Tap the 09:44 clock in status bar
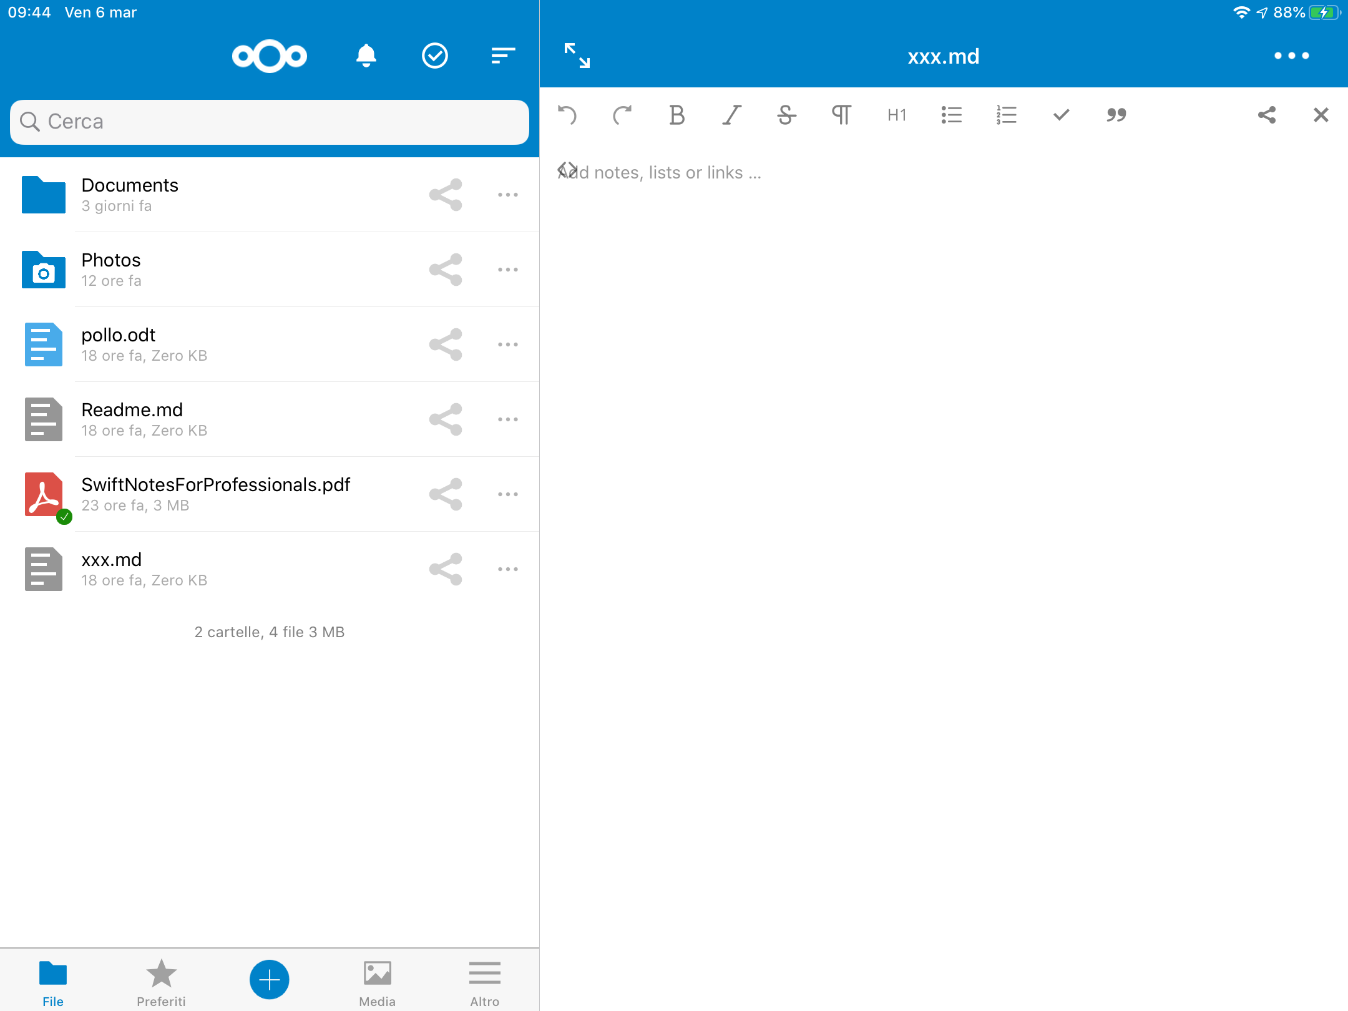The image size is (1348, 1011). (x=29, y=12)
